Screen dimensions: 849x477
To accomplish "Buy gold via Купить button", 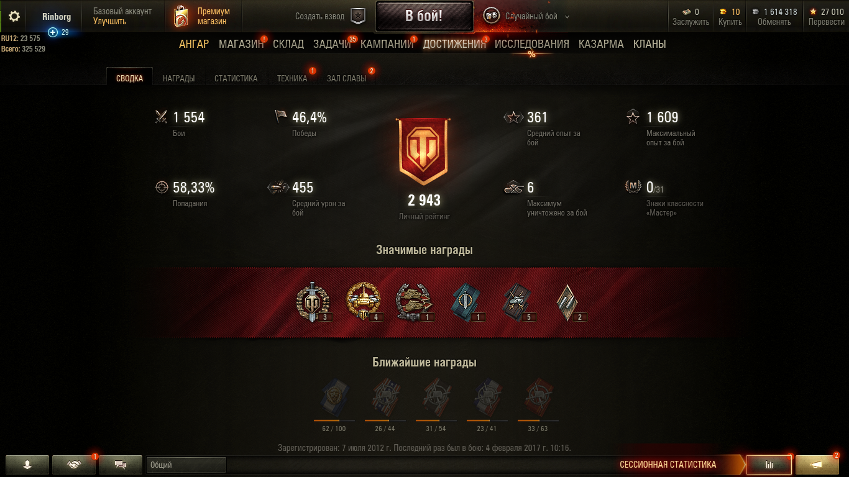I will pos(730,22).
